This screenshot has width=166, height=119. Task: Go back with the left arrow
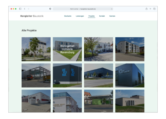tap(25, 9)
